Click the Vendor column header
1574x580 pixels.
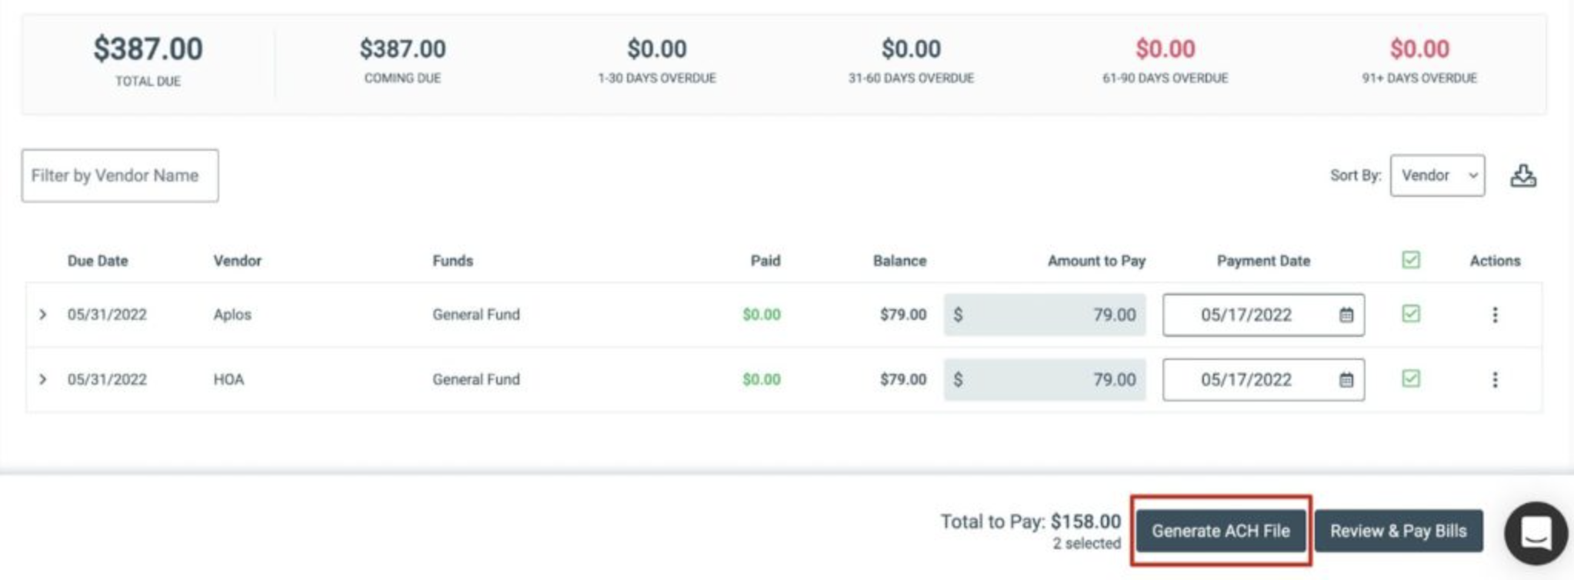pos(238,261)
